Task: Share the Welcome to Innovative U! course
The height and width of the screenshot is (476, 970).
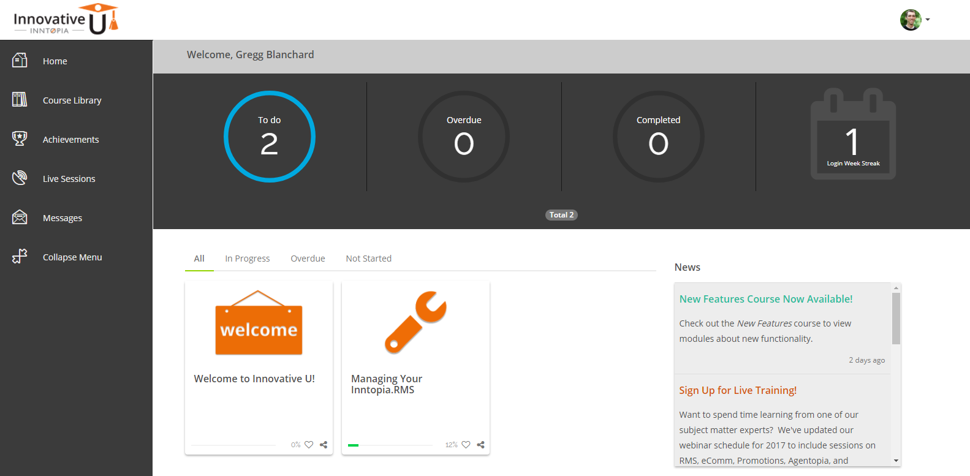Action: pos(324,445)
